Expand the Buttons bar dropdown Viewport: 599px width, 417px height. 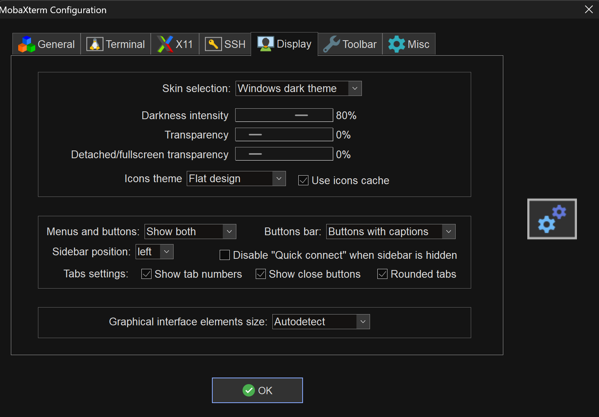[x=391, y=232]
